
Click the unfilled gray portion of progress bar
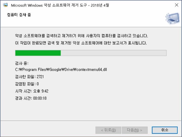(x=113, y=53)
